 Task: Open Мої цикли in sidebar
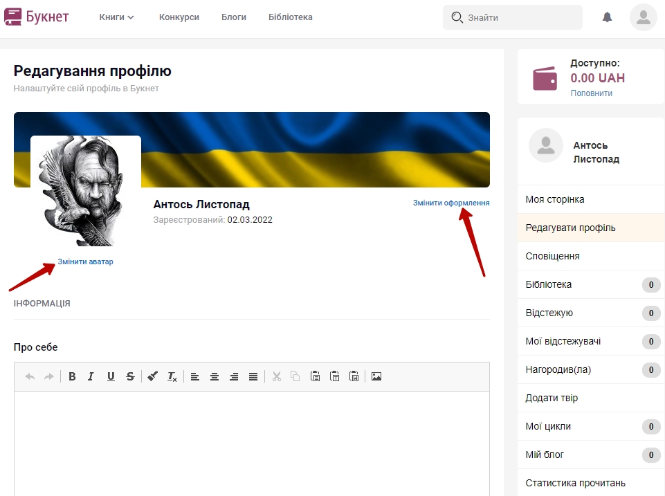tap(591, 426)
